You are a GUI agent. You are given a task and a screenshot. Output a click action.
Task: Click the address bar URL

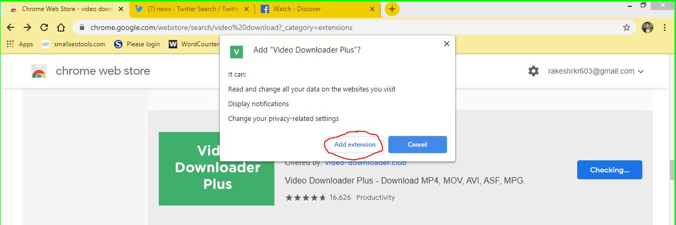[x=221, y=27]
